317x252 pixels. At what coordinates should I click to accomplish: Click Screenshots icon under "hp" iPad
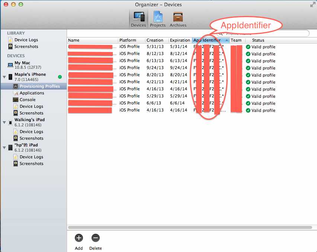click(16, 164)
